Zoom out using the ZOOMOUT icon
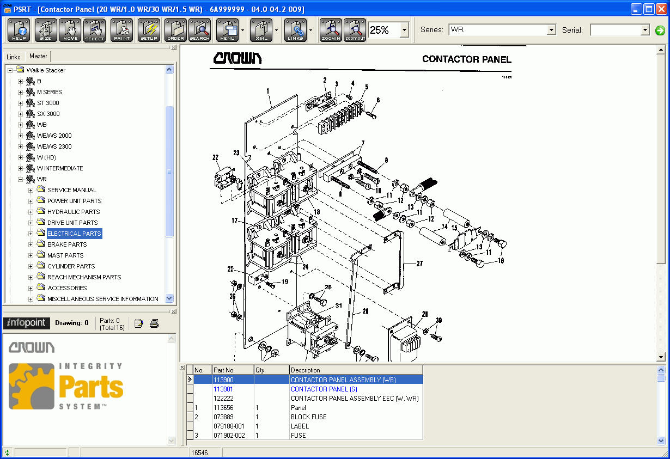The width and height of the screenshot is (670, 459). pos(355,30)
